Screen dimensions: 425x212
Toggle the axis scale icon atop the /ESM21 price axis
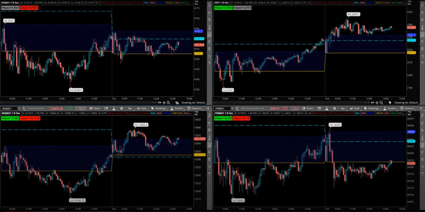point(197,3)
